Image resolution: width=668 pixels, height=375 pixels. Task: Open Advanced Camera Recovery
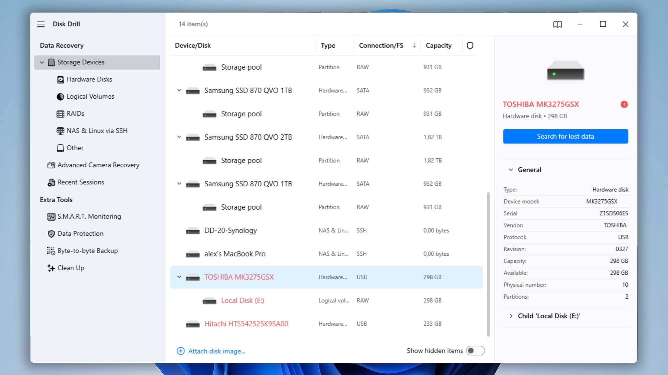point(98,165)
